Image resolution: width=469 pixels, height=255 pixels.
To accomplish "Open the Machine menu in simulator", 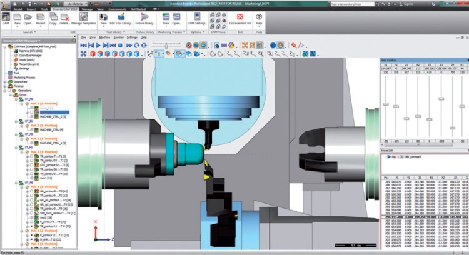I will [x=104, y=37].
